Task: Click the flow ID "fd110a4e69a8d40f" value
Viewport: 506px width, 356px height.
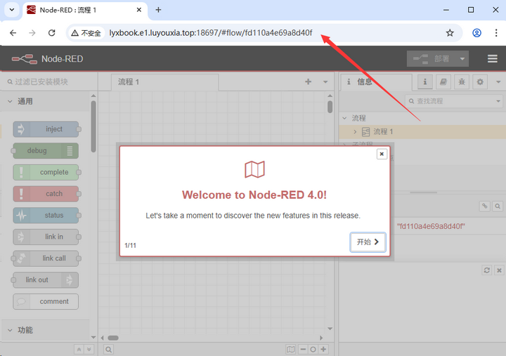Action: click(x=431, y=226)
